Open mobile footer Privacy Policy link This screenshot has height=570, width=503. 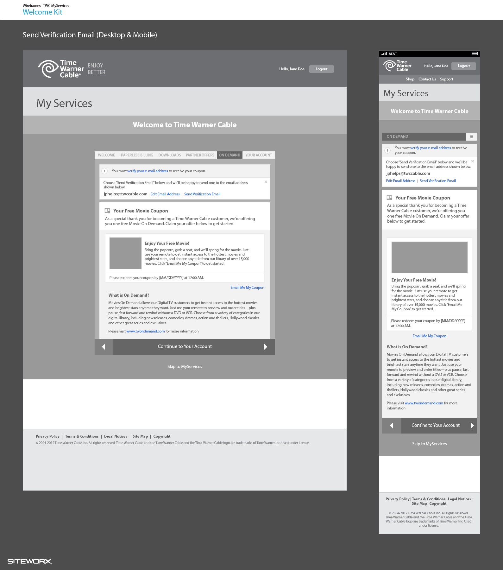pyautogui.click(x=397, y=499)
